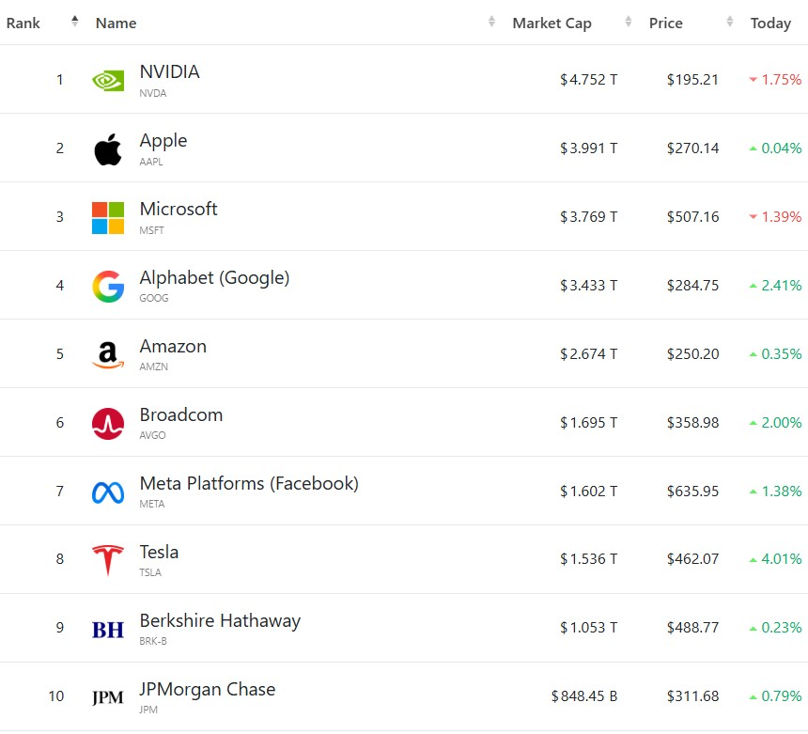Open the Alphabet (Google) company link
Image resolution: width=808 pixels, height=734 pixels.
coord(214,278)
